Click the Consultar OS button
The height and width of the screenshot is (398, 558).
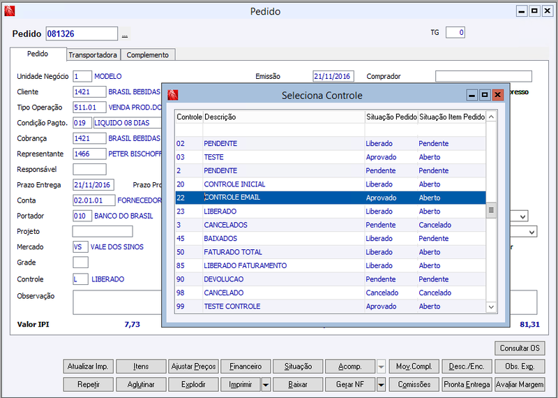[x=520, y=348]
